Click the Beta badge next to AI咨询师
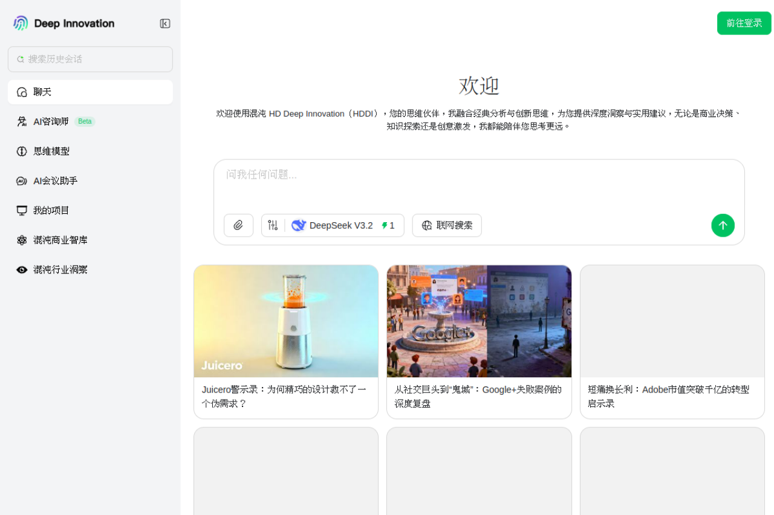This screenshot has height=515, width=774. (x=85, y=122)
